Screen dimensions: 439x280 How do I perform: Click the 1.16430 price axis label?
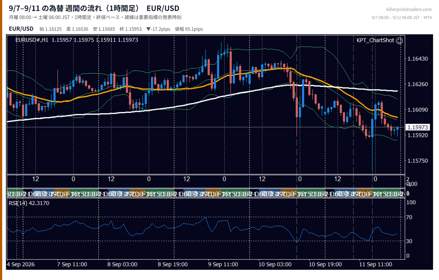417,59
